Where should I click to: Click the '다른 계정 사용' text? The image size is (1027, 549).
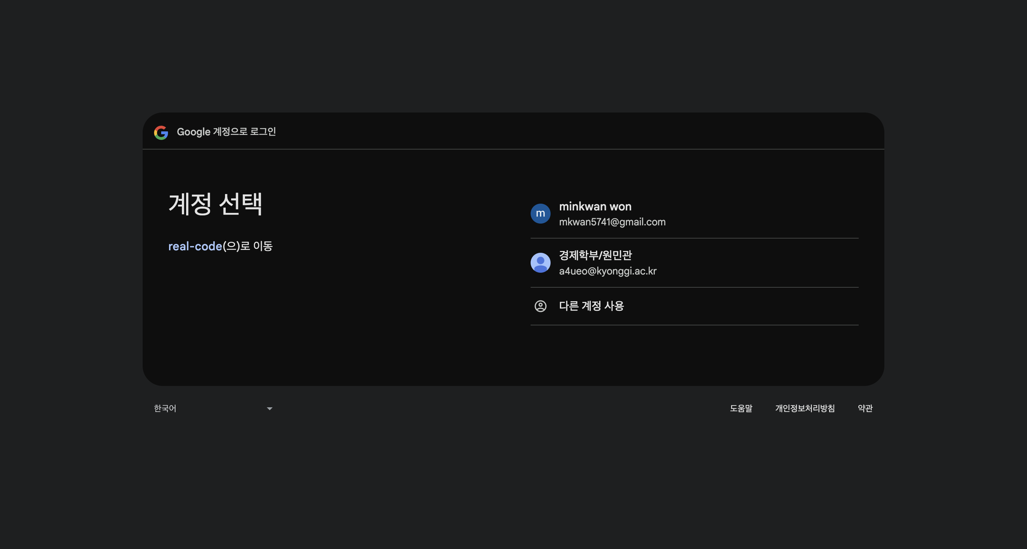tap(591, 306)
